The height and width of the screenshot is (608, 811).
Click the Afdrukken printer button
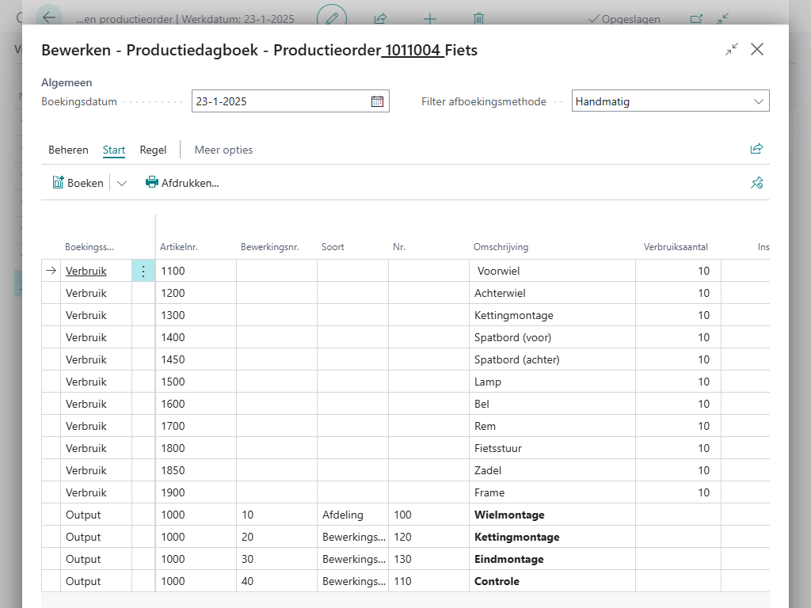tap(182, 183)
